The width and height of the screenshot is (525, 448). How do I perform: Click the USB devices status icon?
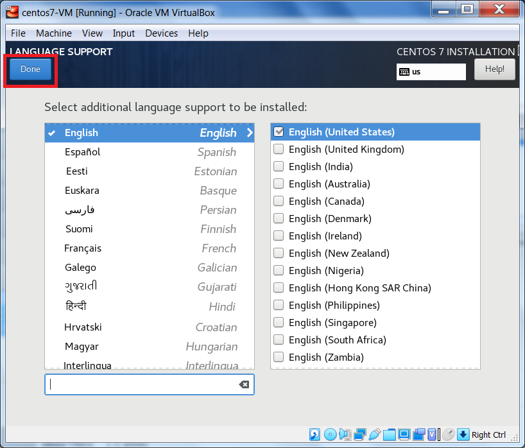click(x=375, y=435)
